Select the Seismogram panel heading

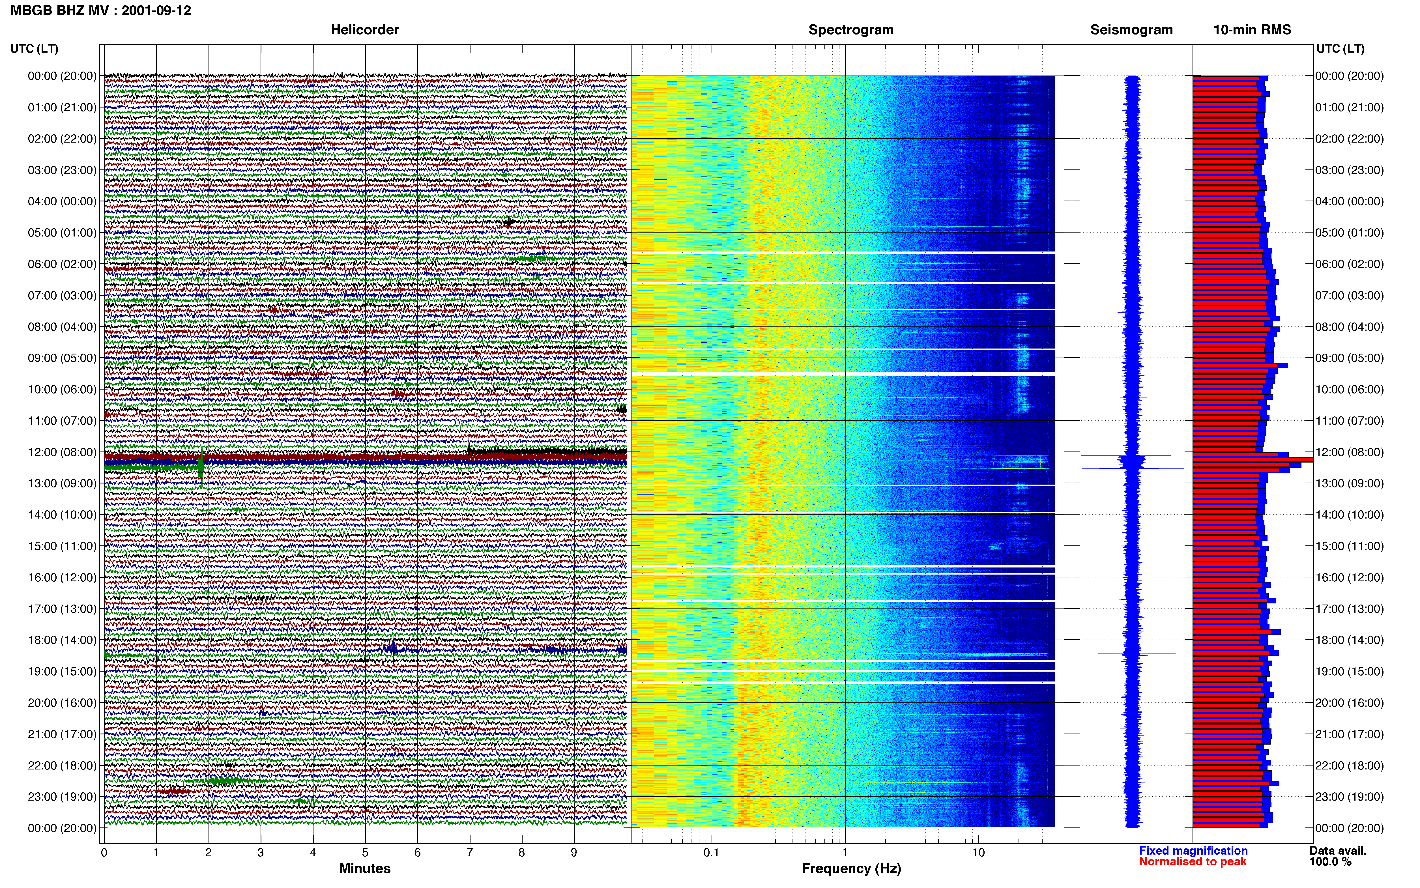(1131, 30)
